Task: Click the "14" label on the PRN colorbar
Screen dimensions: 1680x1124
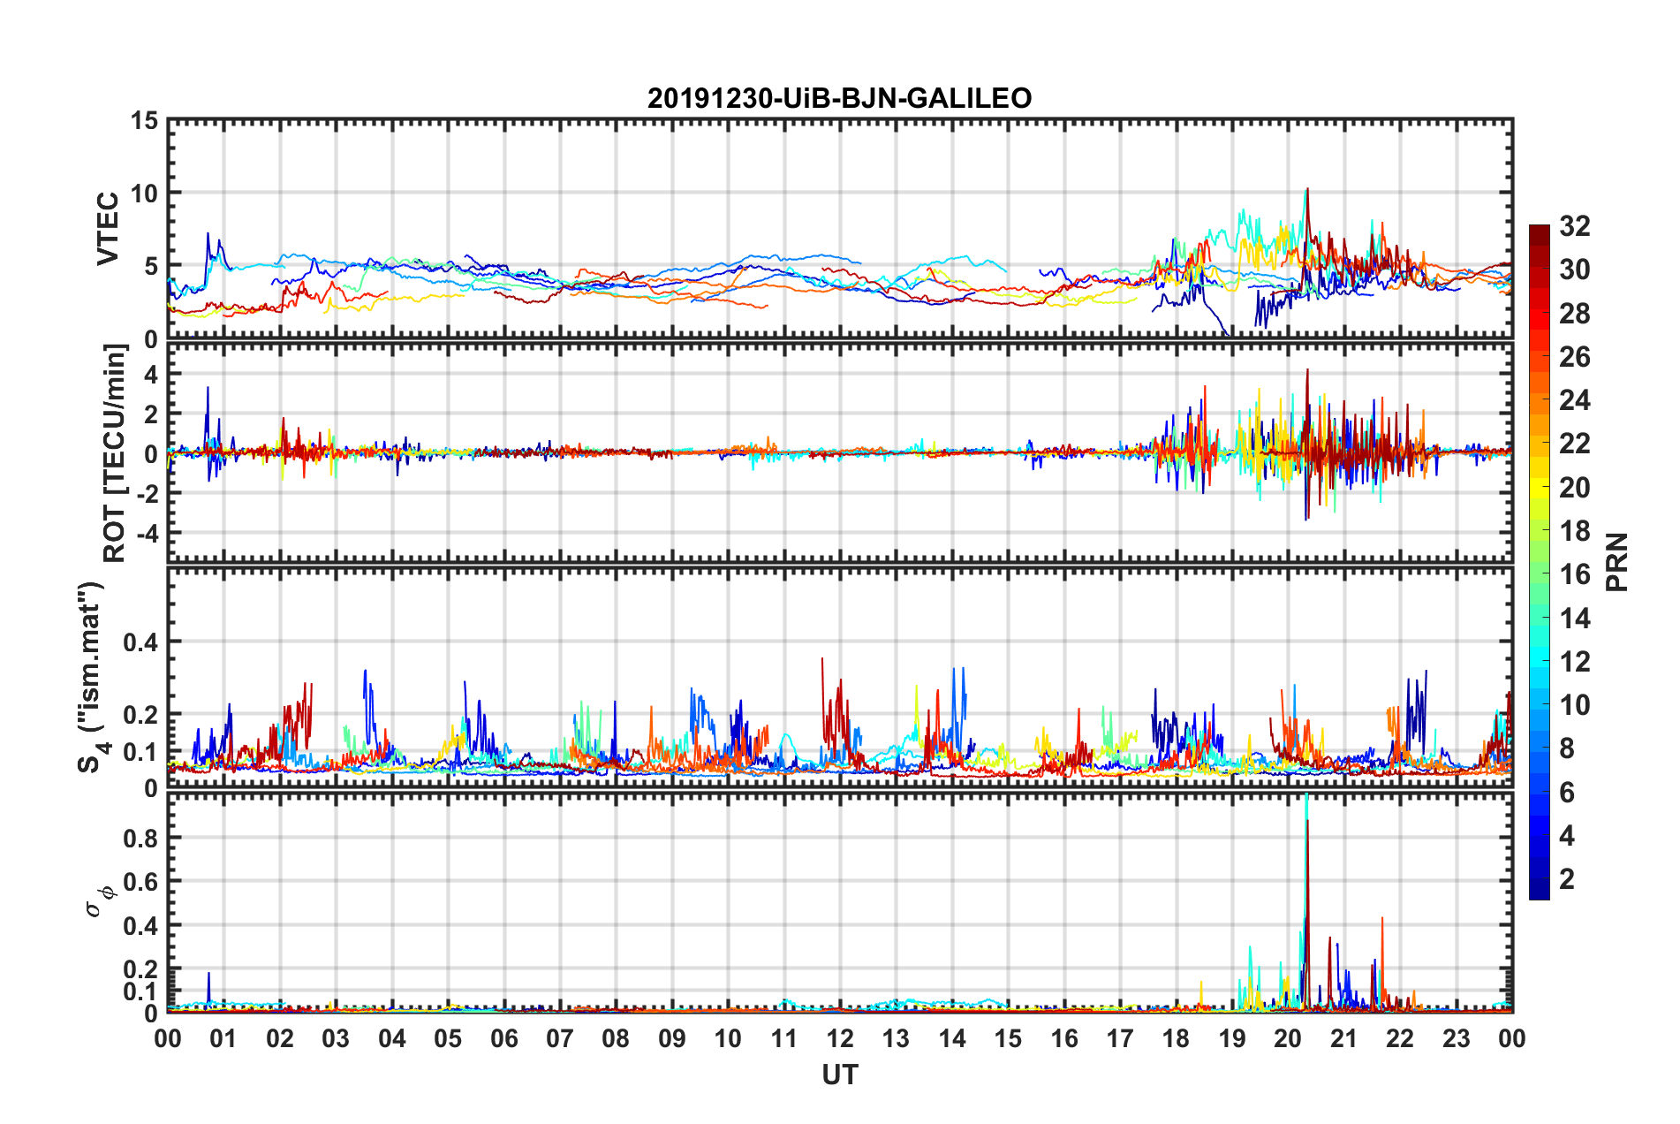Action: point(1575,619)
